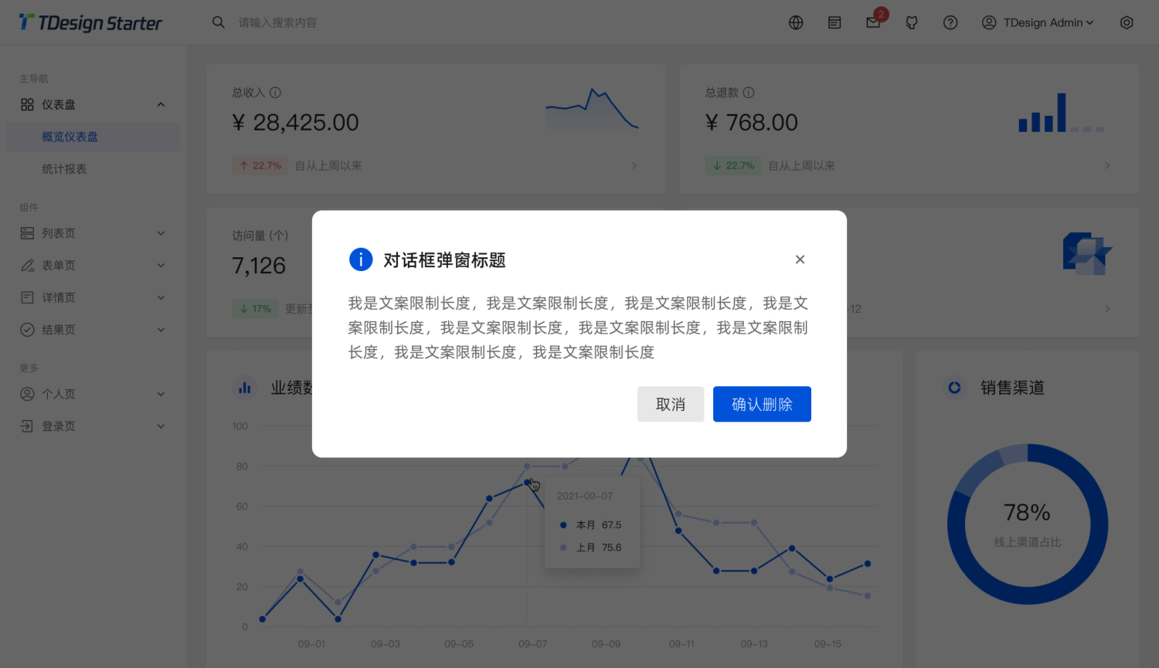Click the 个人页 user icon in sidebar
Viewport: 1159px width, 668px height.
click(x=26, y=394)
